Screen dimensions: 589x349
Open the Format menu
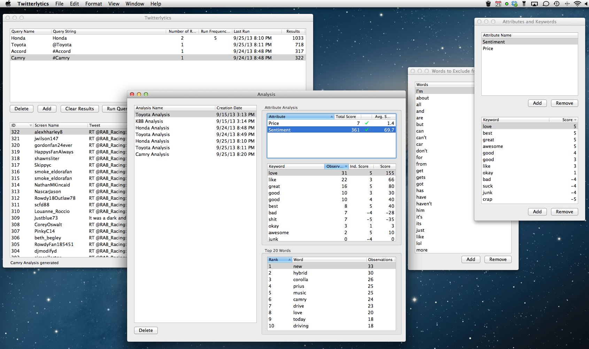tap(94, 4)
